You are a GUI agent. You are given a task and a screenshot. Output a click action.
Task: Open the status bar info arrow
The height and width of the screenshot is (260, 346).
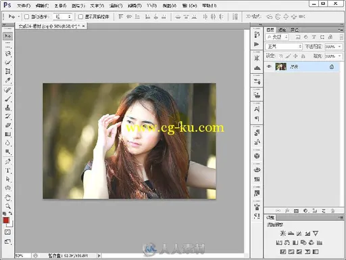click(x=99, y=255)
